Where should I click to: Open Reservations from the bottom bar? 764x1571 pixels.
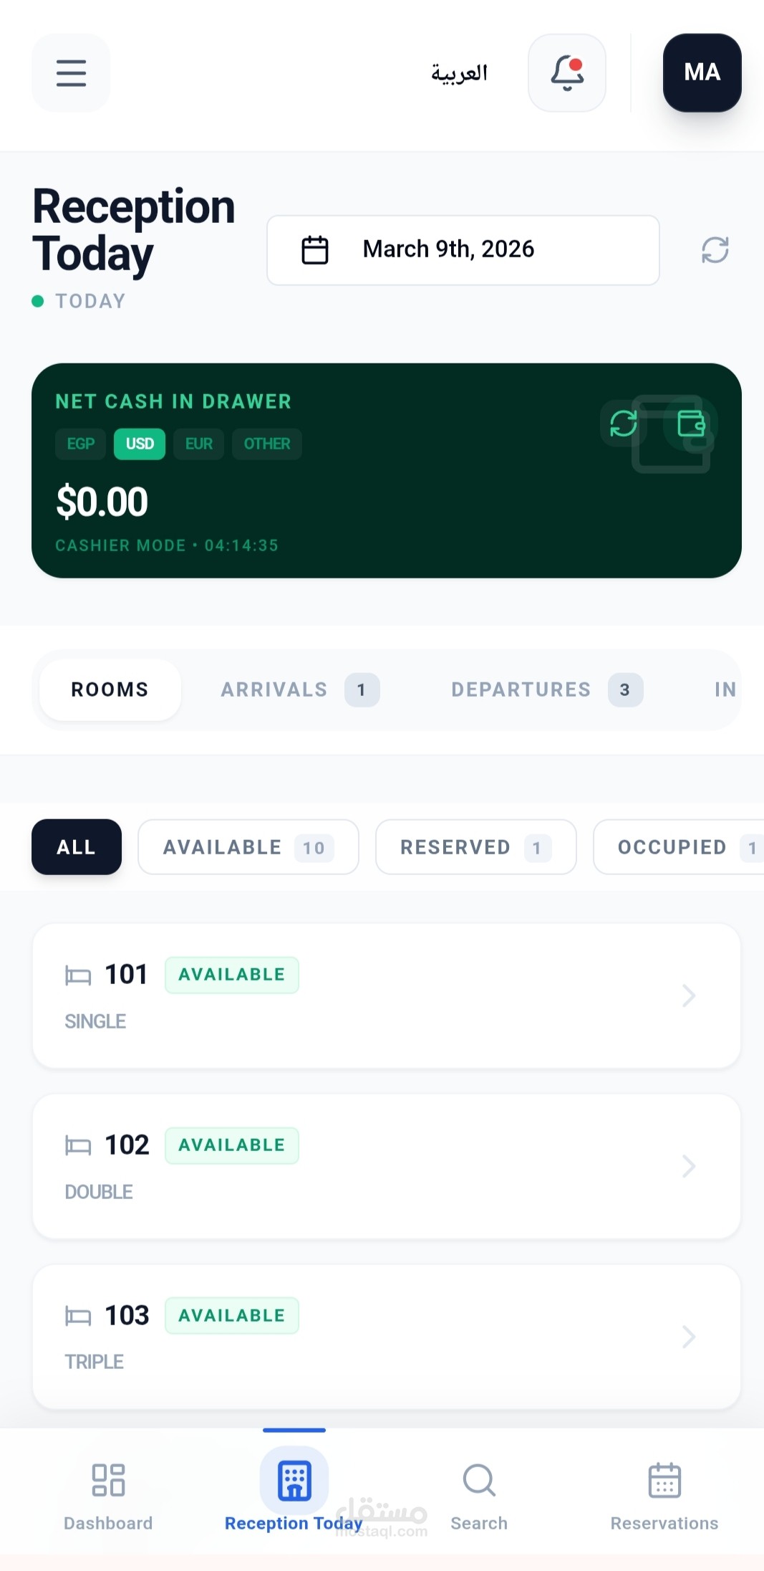664,1494
